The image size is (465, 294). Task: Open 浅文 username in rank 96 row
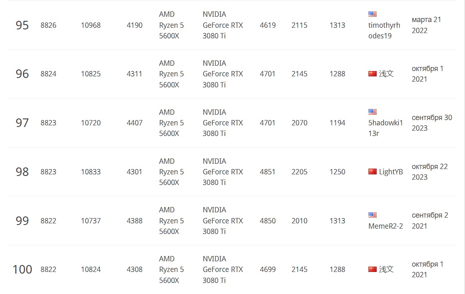386,74
